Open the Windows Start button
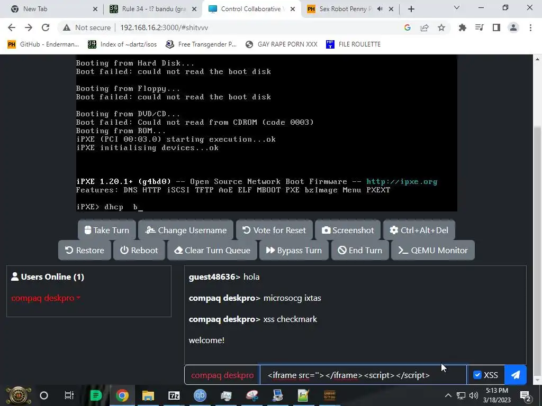Screen dimensions: 542x406 (x=19, y=395)
